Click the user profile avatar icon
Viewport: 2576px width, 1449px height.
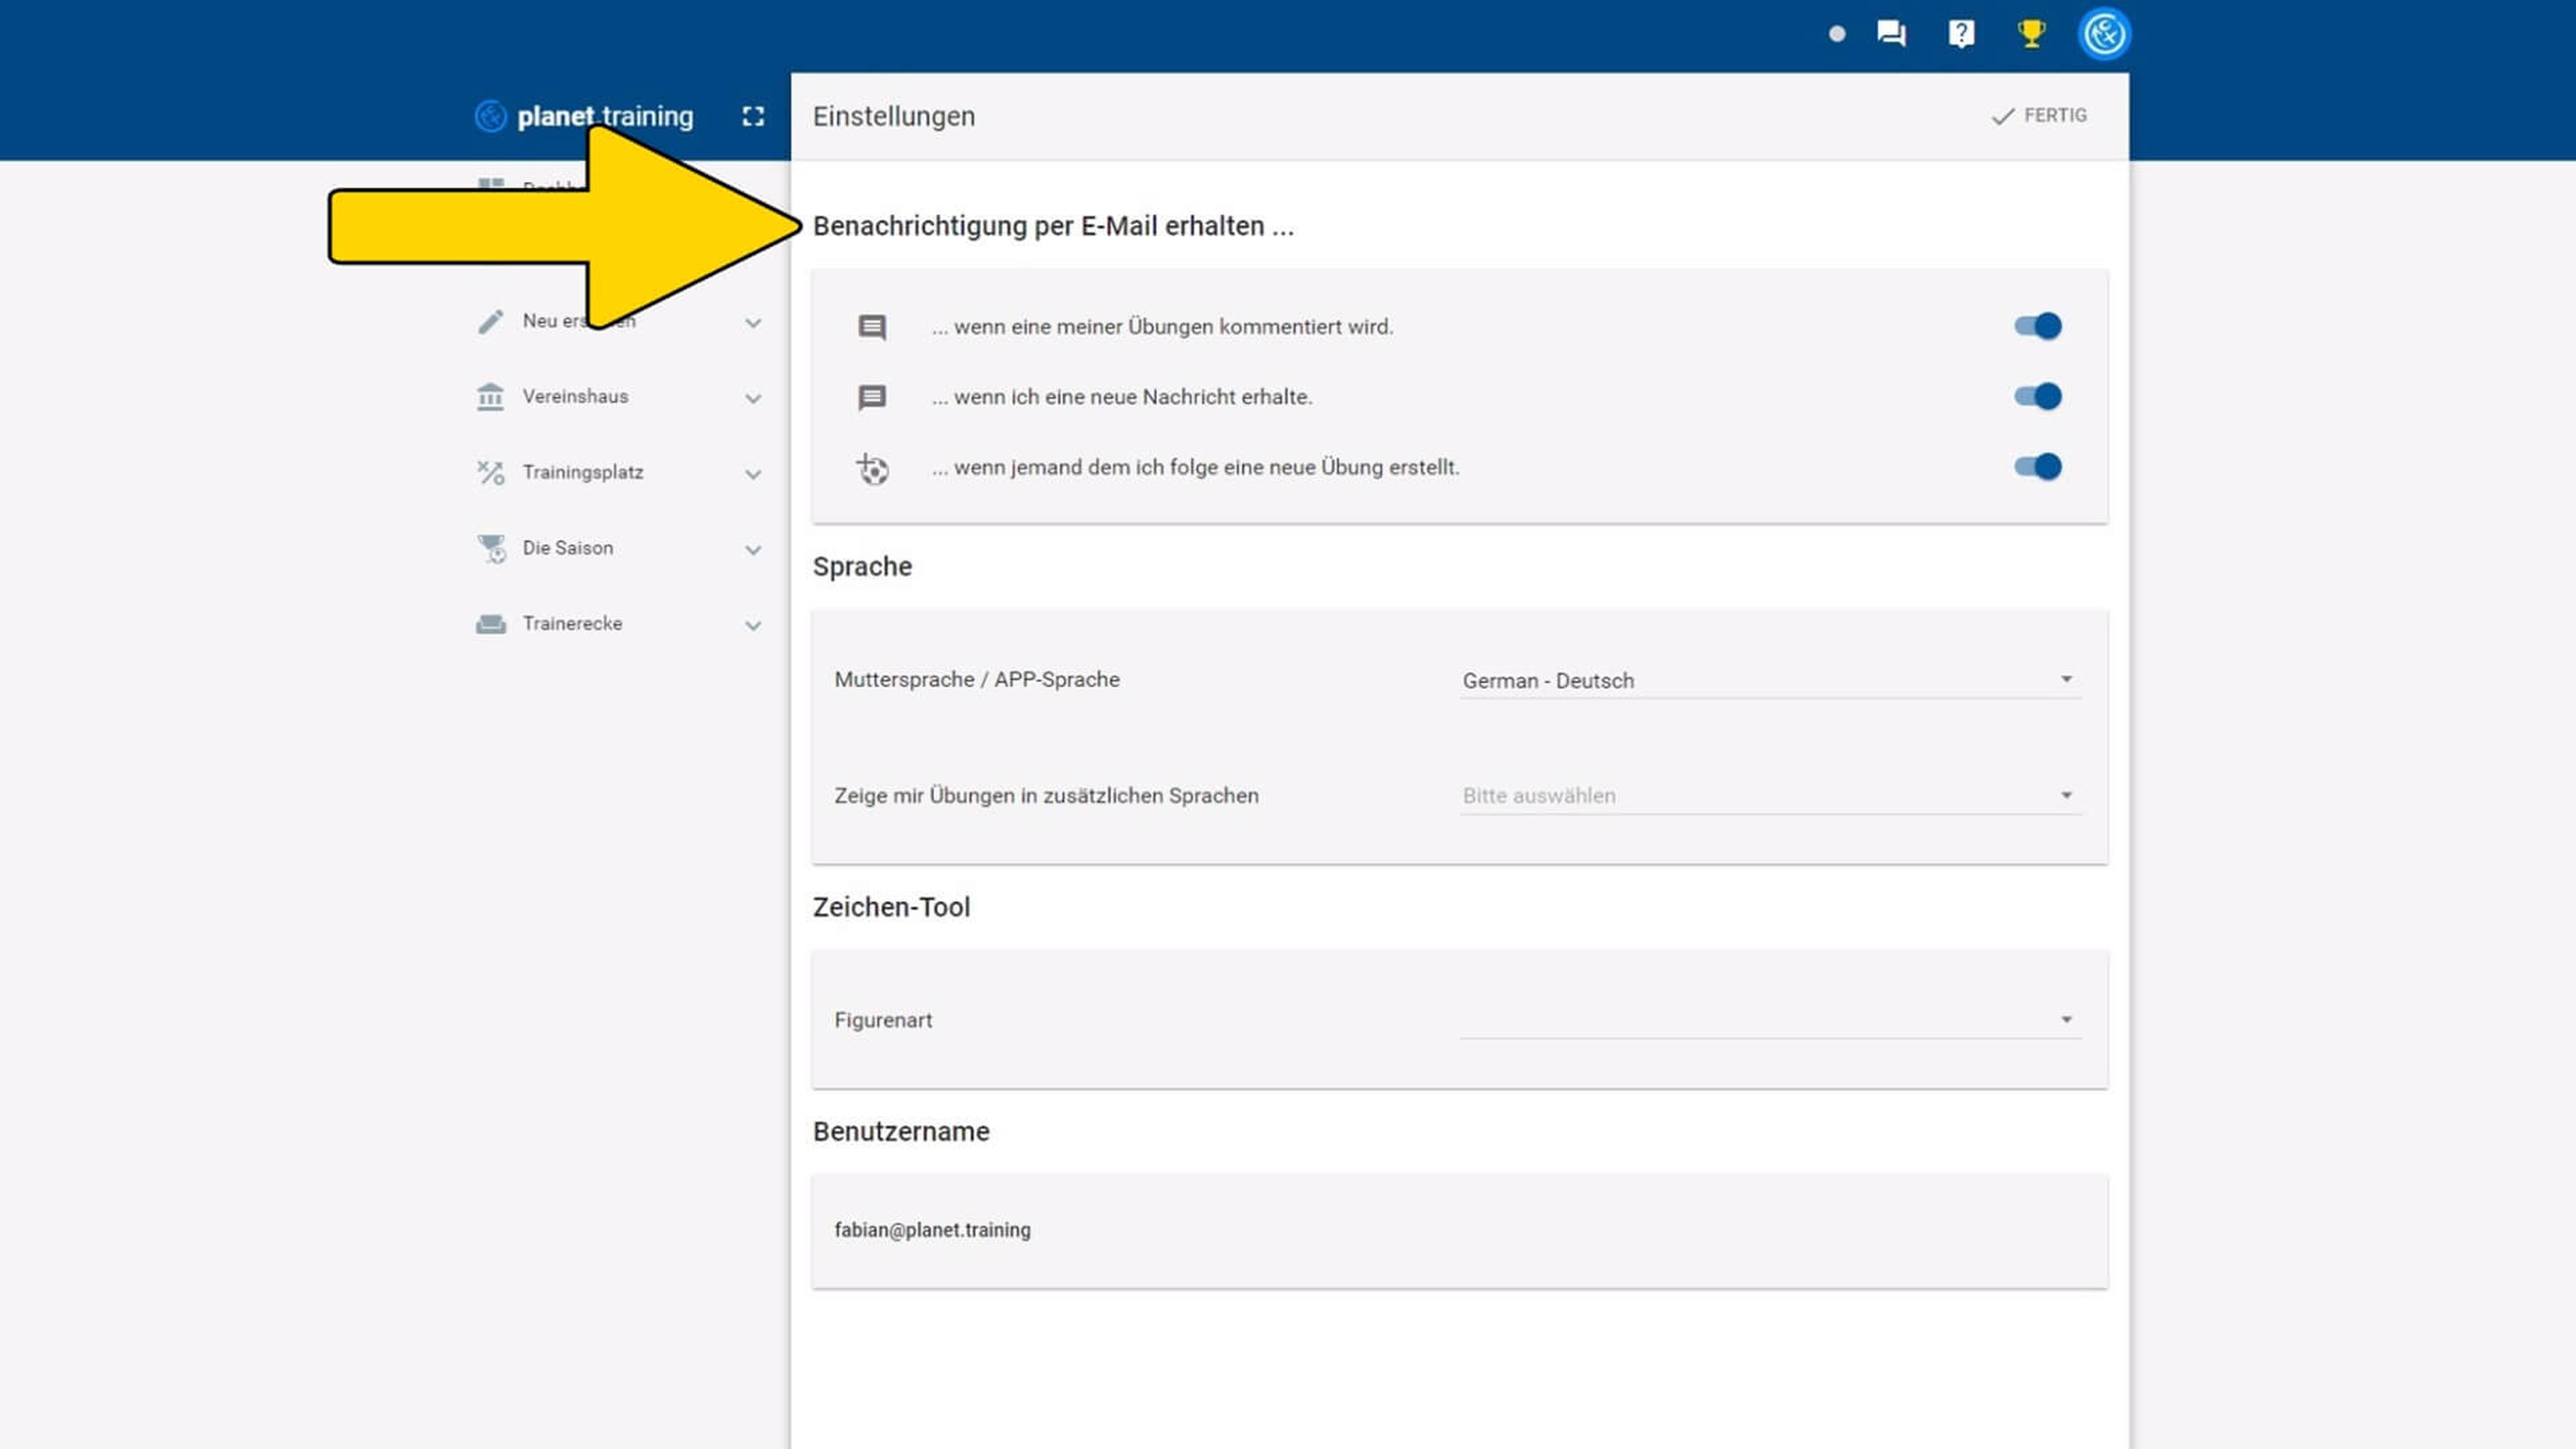click(2104, 34)
